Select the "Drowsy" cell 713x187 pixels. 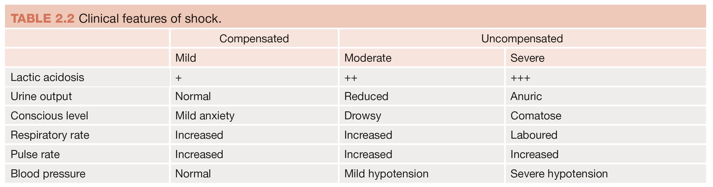coord(363,116)
